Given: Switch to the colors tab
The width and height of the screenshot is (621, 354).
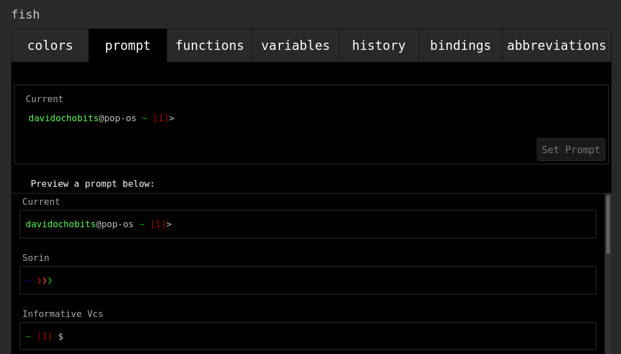Looking at the screenshot, I should click(x=50, y=45).
